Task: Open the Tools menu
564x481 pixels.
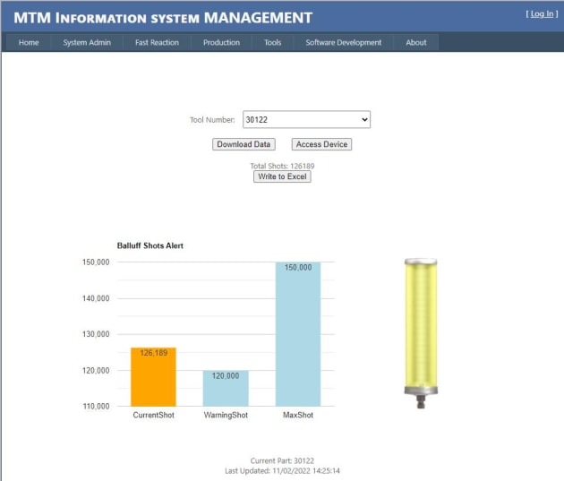Action: 272,42
